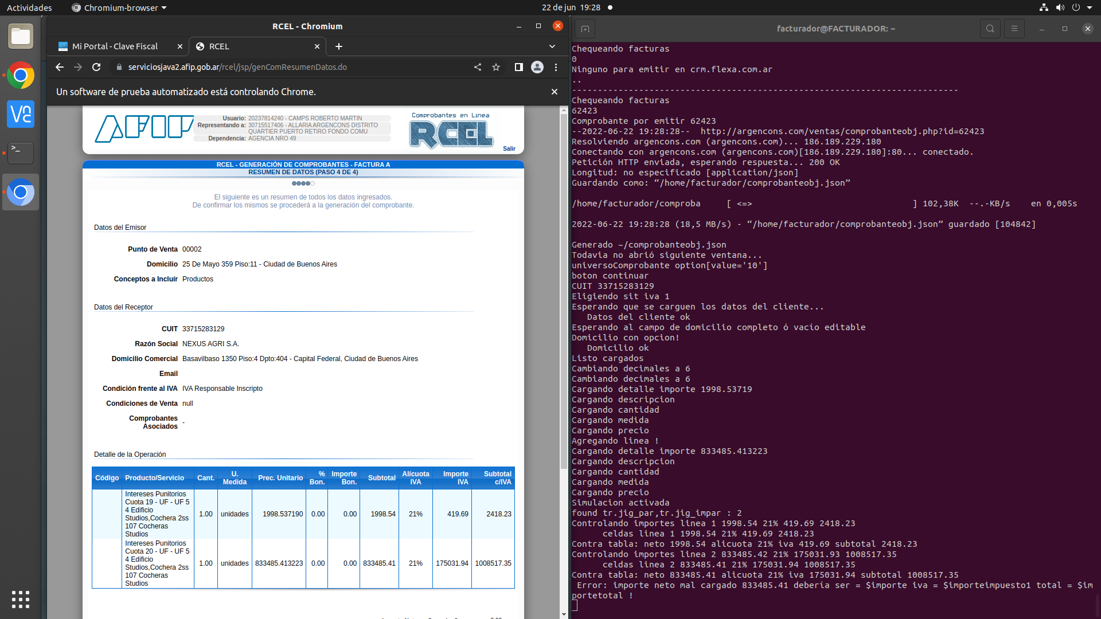The image size is (1101, 619).
Task: Share this page via toolbar icon
Action: [478, 67]
